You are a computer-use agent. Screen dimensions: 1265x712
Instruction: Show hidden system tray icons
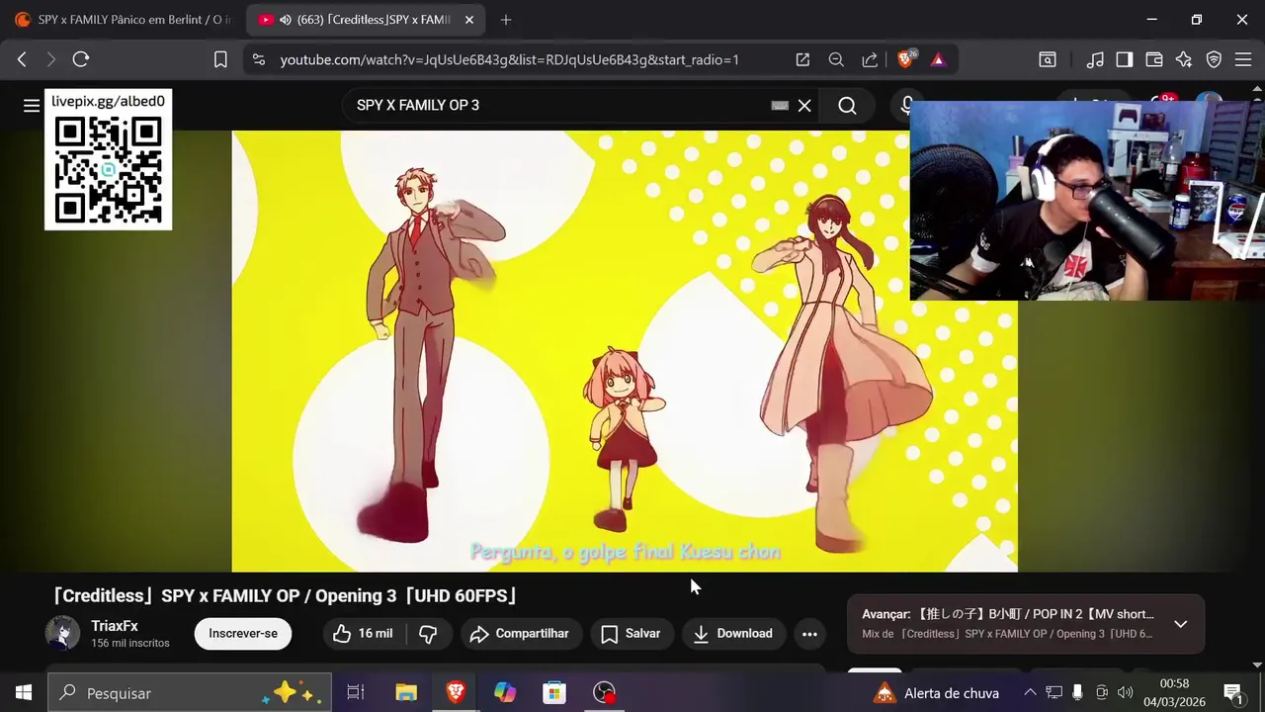pos(1030,692)
